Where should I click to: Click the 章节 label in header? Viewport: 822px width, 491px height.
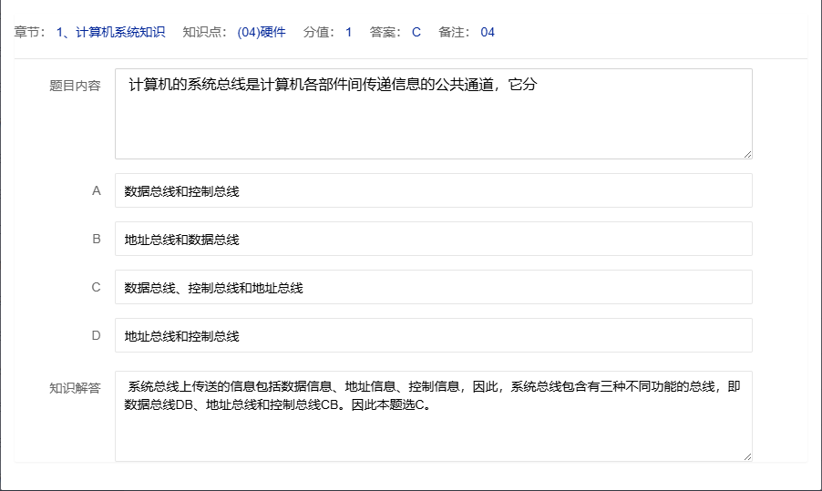[29, 33]
